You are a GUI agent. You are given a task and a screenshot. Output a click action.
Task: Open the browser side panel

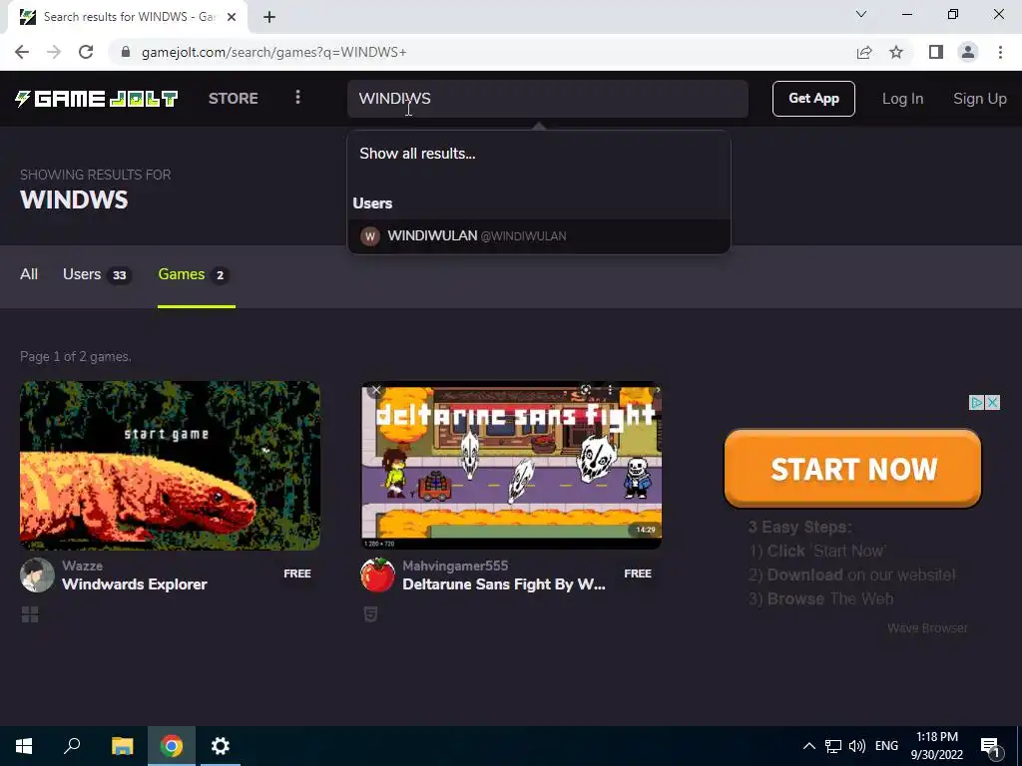(x=936, y=52)
